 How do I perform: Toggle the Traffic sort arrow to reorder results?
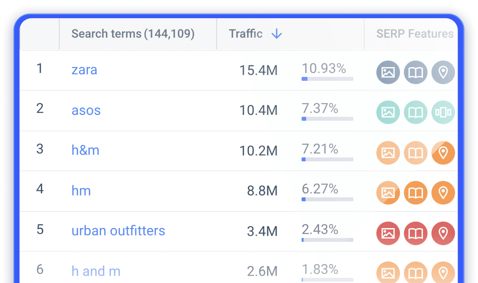tap(276, 34)
